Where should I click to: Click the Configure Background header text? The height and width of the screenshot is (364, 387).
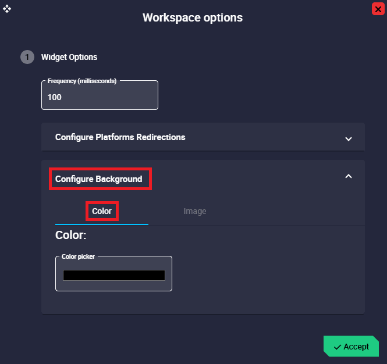click(x=99, y=179)
